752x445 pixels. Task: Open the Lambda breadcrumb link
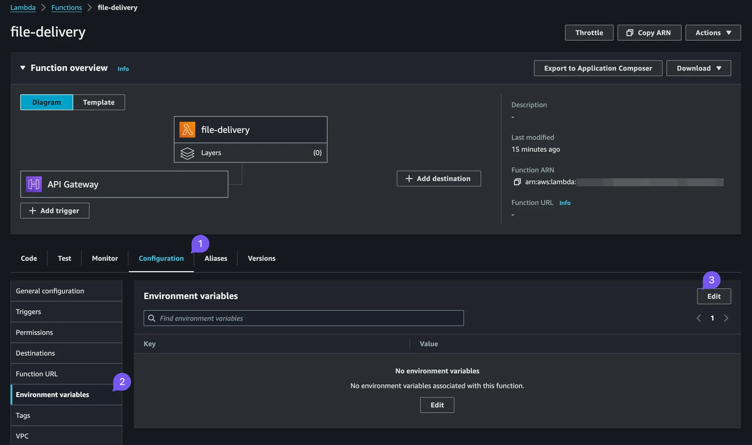pos(23,8)
